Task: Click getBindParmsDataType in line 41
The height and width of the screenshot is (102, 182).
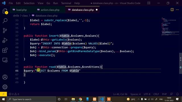Action: click(84, 51)
